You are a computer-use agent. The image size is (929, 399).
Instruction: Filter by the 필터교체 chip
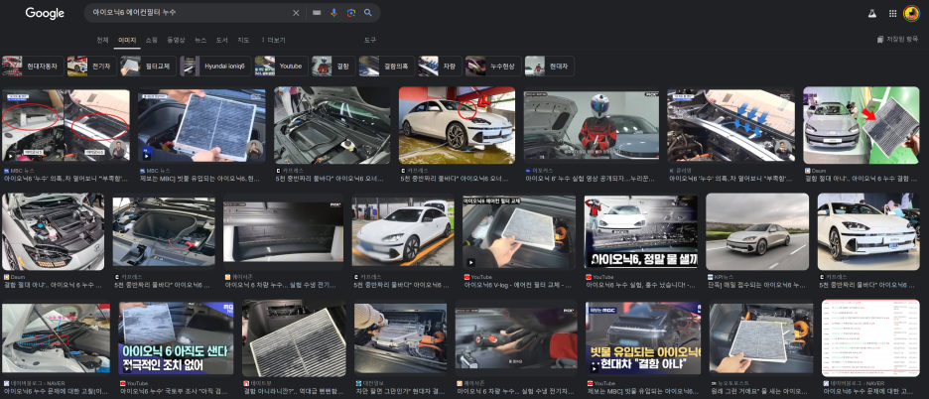[x=148, y=66]
